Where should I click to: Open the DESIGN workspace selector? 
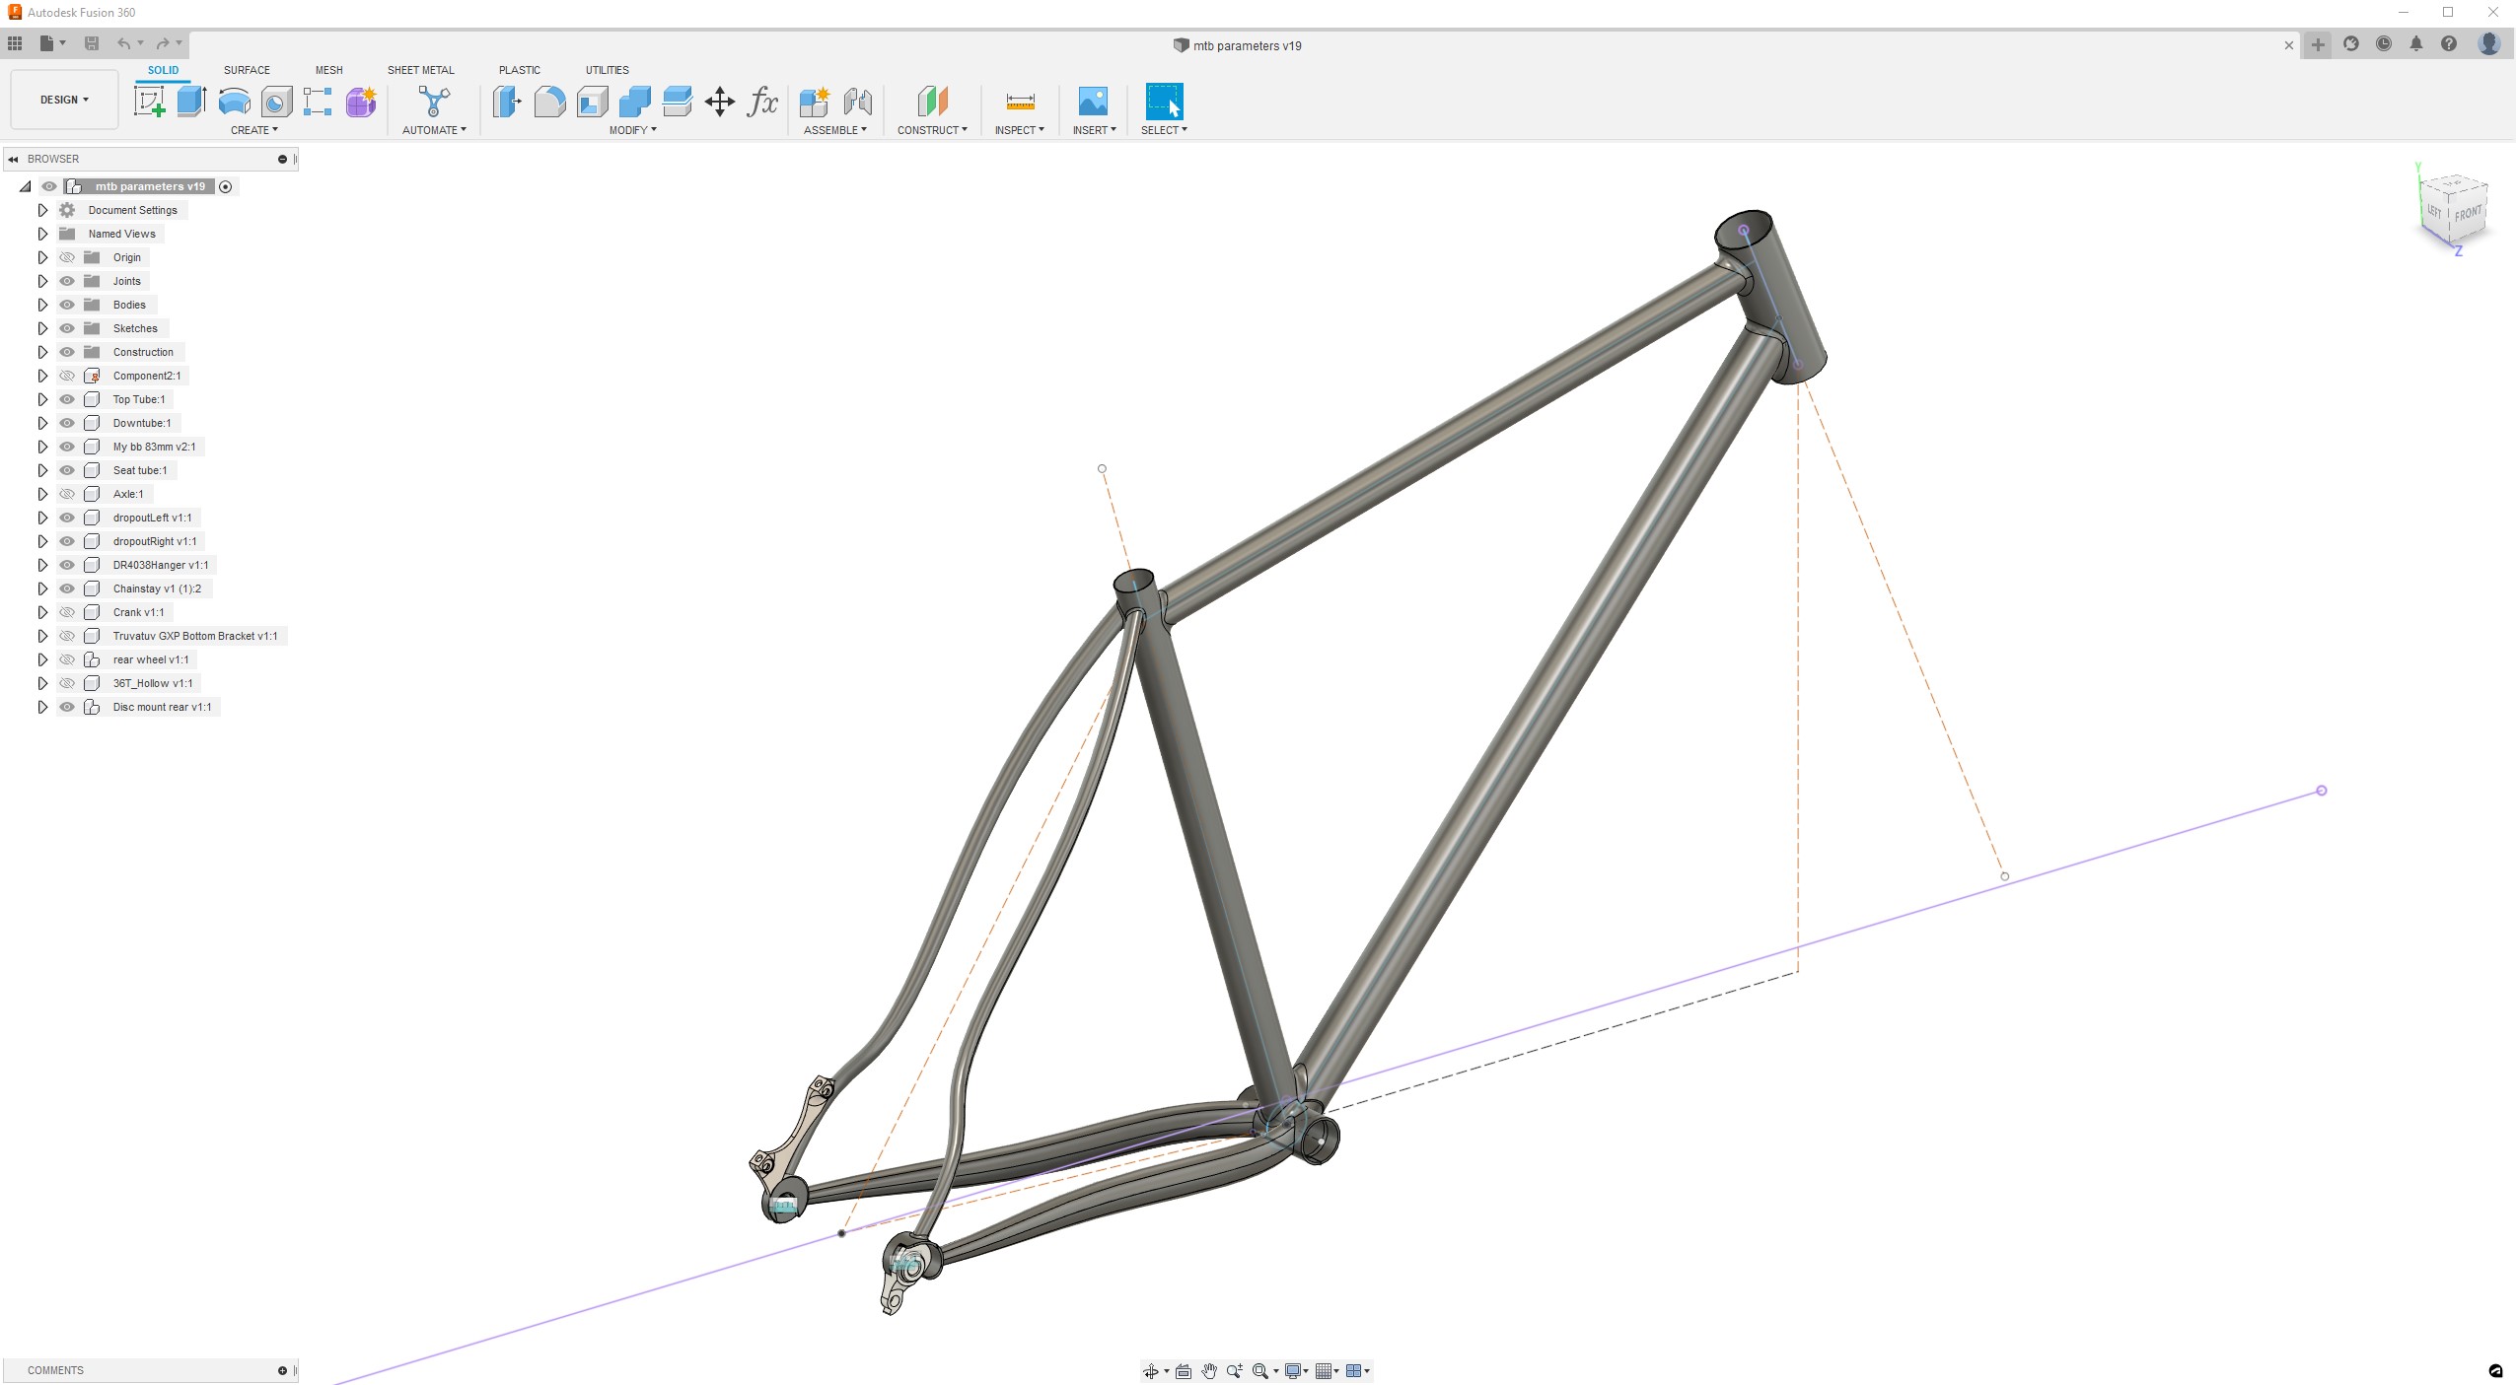[x=63, y=99]
